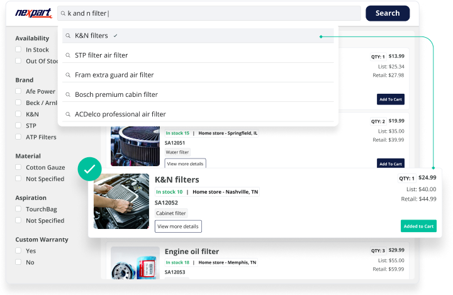Check the K&N brand checkbox
Screen dimensions: 453x295
pos(18,114)
